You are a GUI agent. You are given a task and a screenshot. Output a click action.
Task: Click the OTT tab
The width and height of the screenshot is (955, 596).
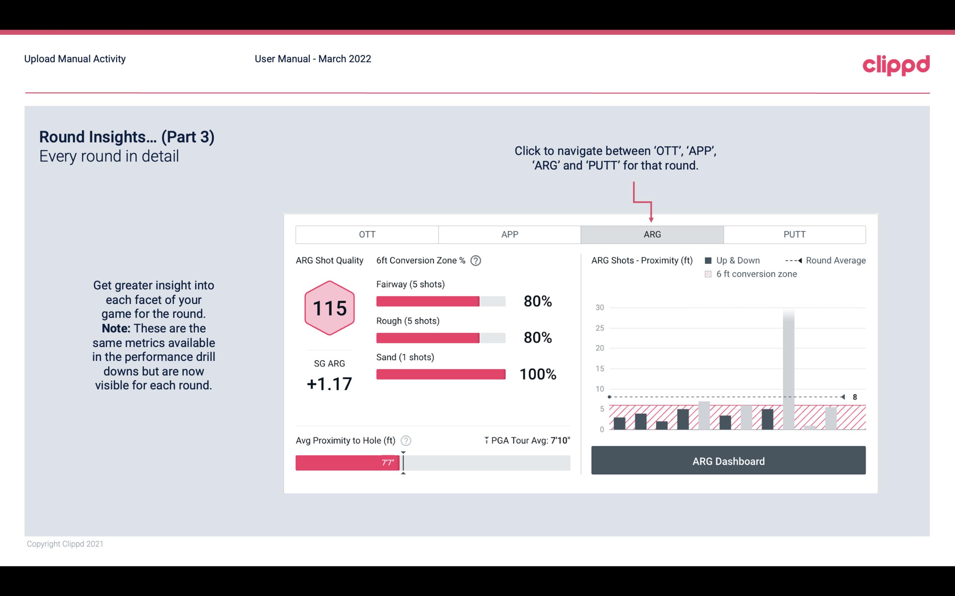(x=367, y=235)
